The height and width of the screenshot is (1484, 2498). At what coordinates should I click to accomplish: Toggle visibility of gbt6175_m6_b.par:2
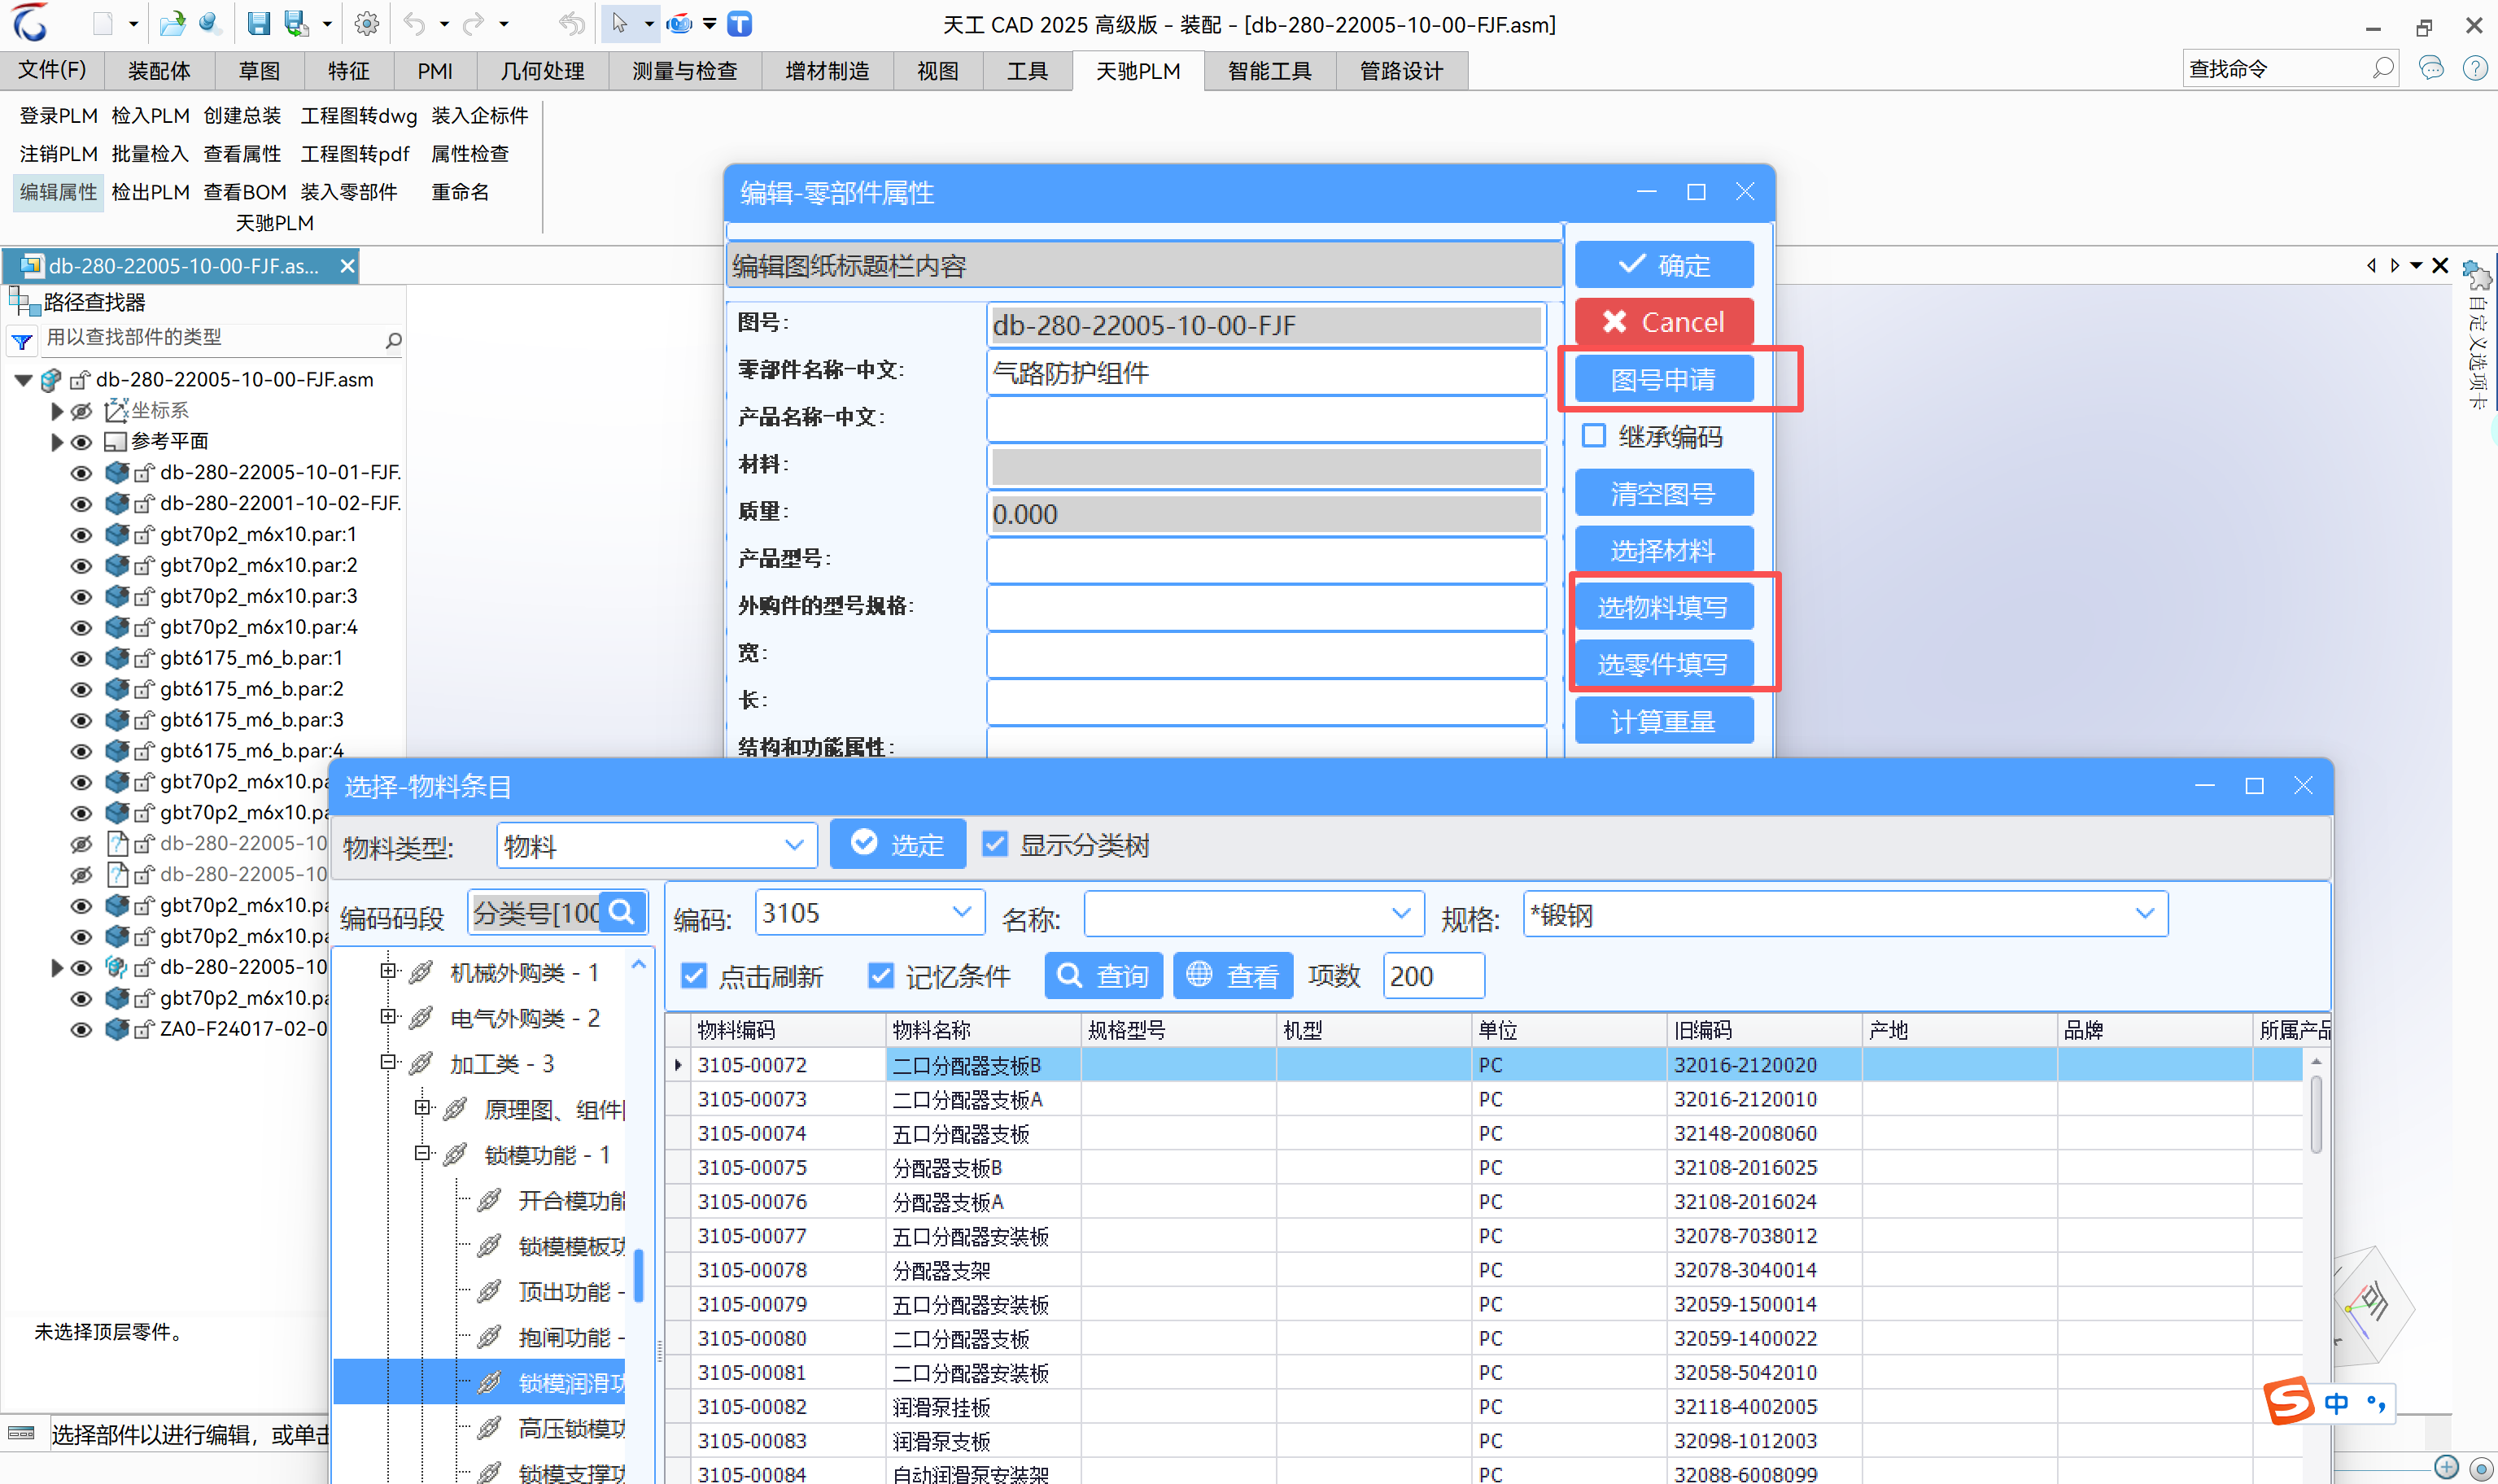[81, 690]
